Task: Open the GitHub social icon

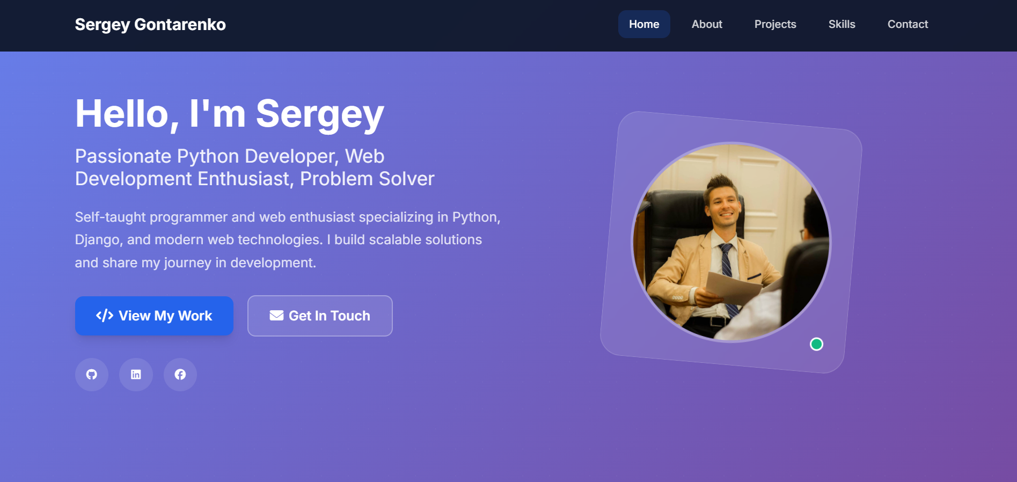Action: point(92,375)
